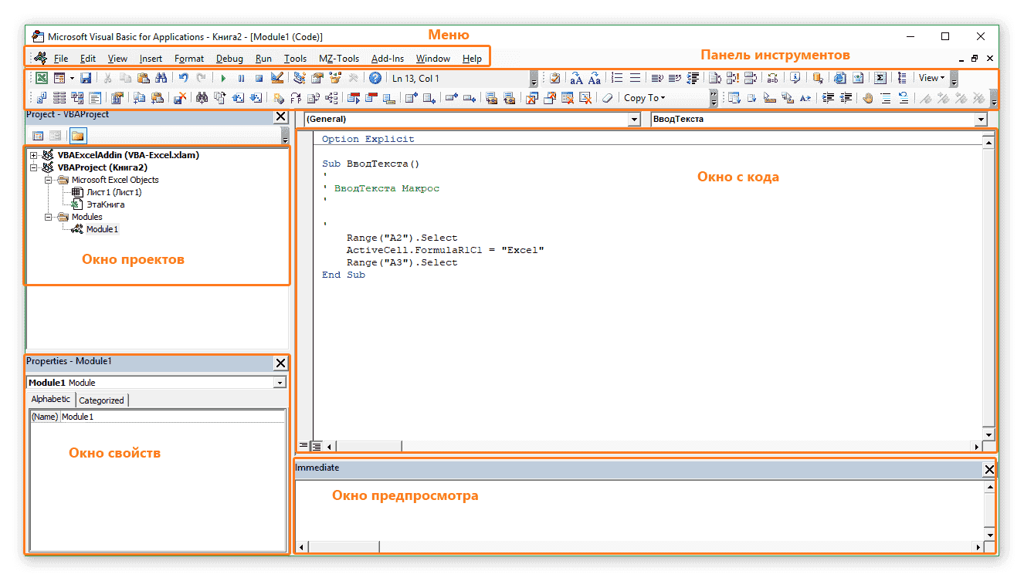Screen dimensions: 1024x581
Task: Switch to the Categorized properties tab
Action: click(101, 400)
